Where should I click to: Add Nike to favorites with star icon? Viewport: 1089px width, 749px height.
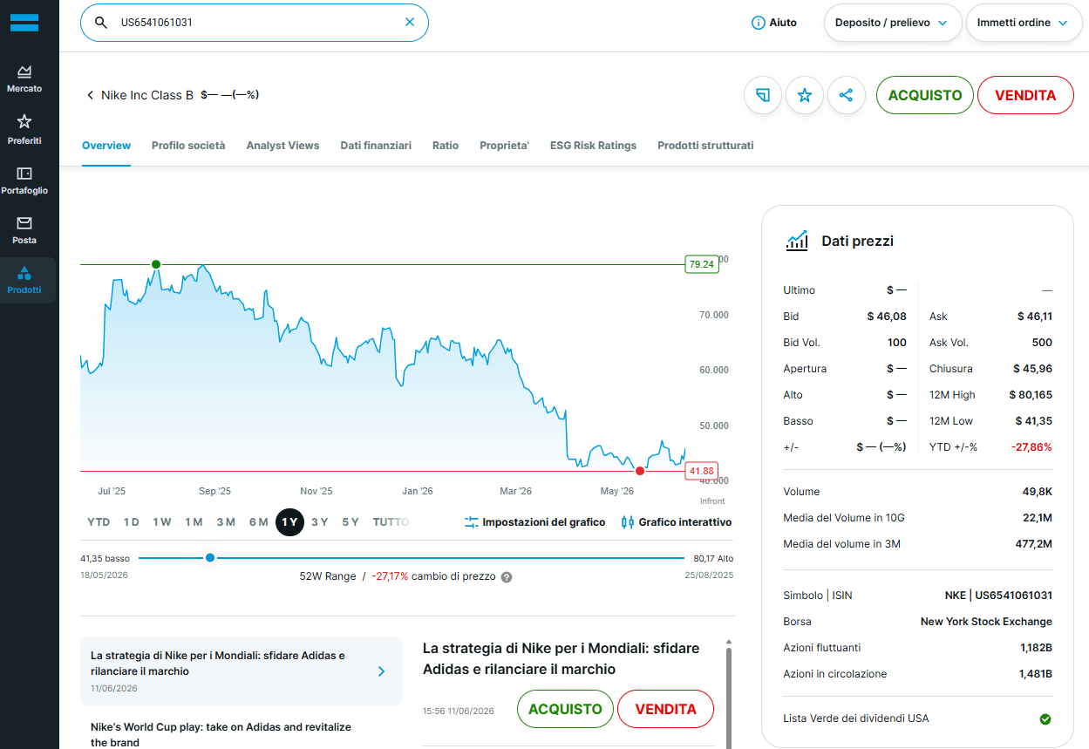click(x=805, y=95)
